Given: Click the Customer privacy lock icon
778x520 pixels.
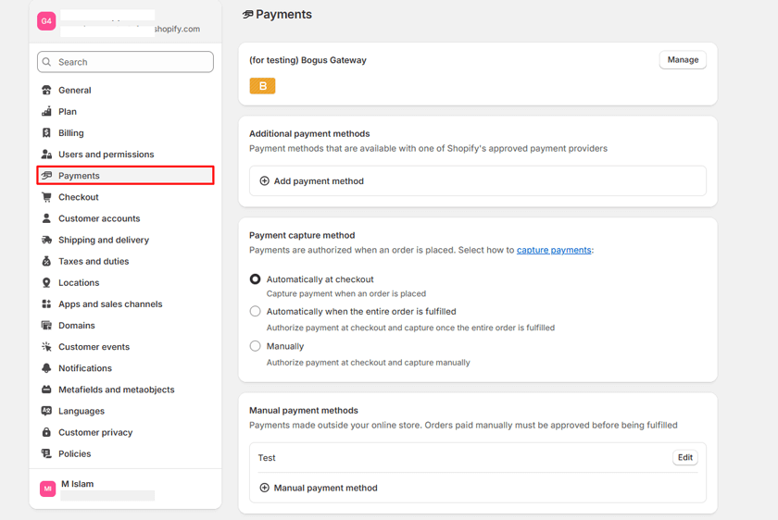Looking at the screenshot, I should (x=46, y=432).
